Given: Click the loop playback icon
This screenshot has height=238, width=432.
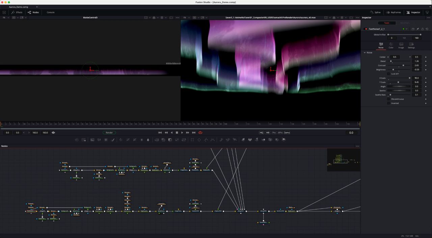Looking at the screenshot, I should (x=200, y=133).
